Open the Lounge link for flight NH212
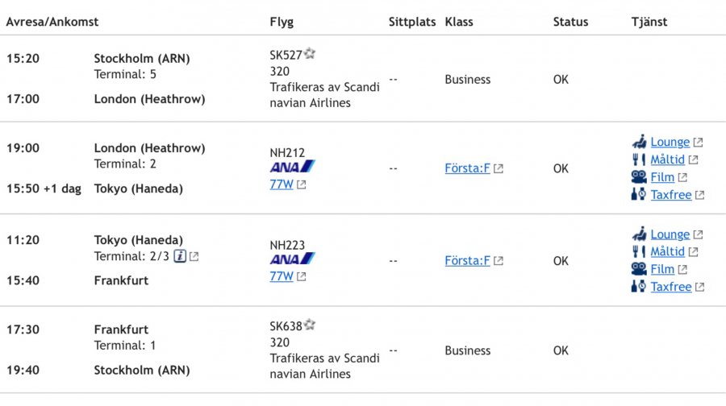726x406 pixels. pyautogui.click(x=670, y=142)
